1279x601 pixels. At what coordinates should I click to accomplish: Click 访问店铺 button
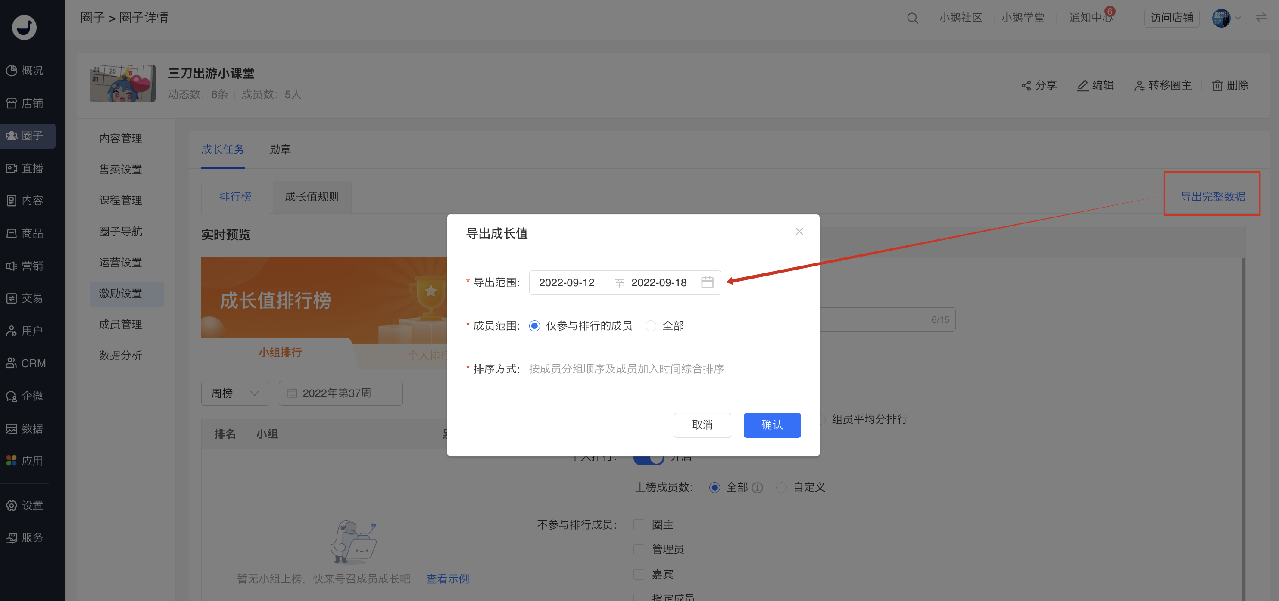click(1171, 18)
